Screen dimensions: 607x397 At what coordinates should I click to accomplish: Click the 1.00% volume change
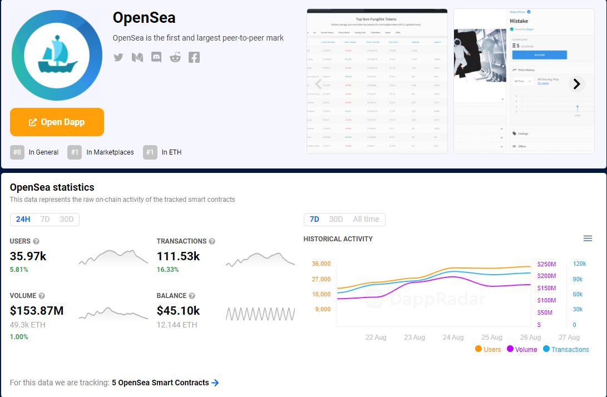tap(19, 337)
